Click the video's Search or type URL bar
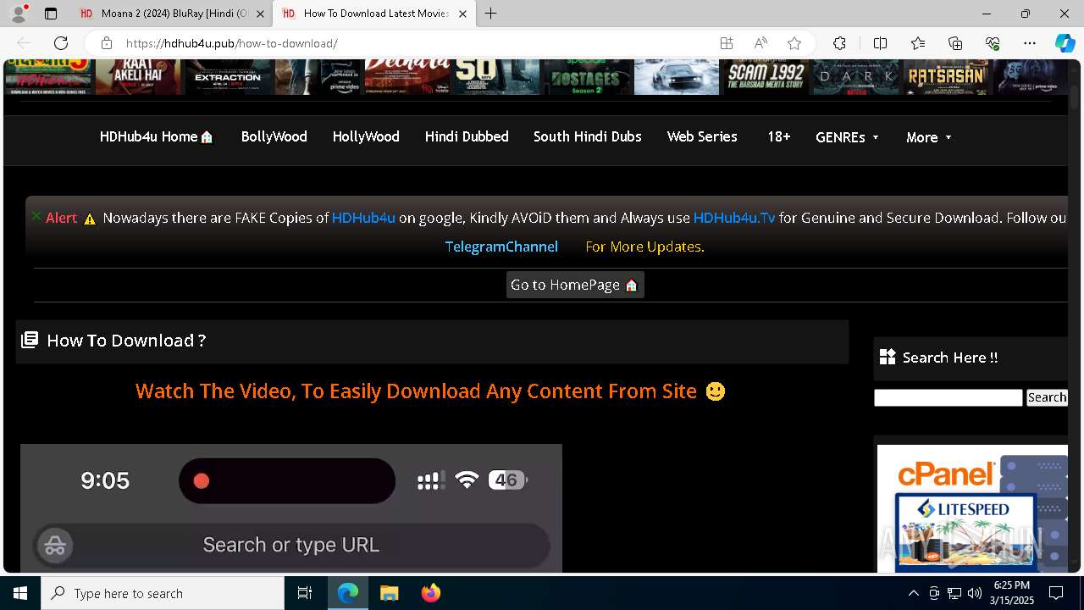1084x610 pixels. pyautogui.click(x=291, y=545)
